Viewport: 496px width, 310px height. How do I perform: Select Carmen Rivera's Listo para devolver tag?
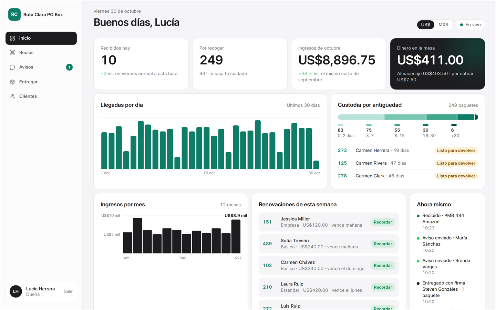point(456,163)
